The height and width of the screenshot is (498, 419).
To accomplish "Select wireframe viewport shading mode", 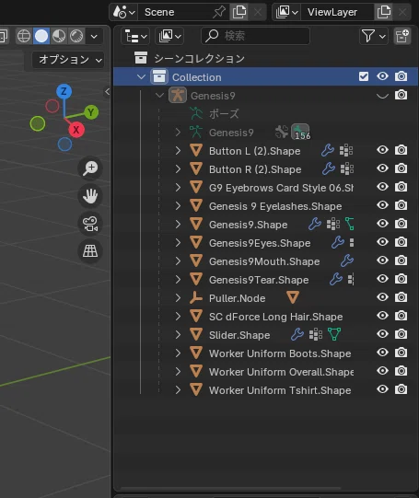I will [x=24, y=36].
